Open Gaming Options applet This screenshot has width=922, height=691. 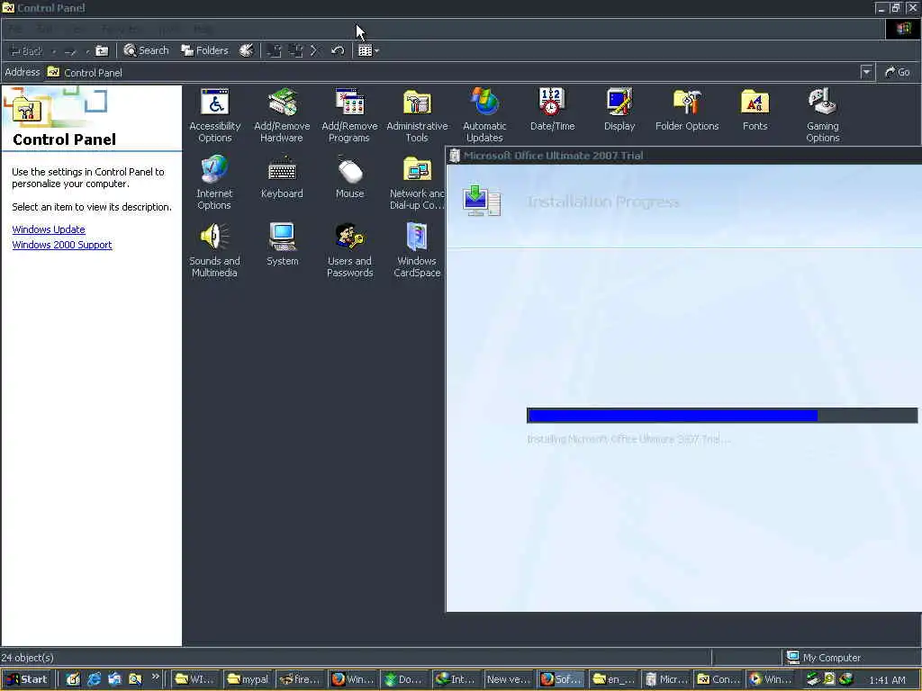coord(823,115)
